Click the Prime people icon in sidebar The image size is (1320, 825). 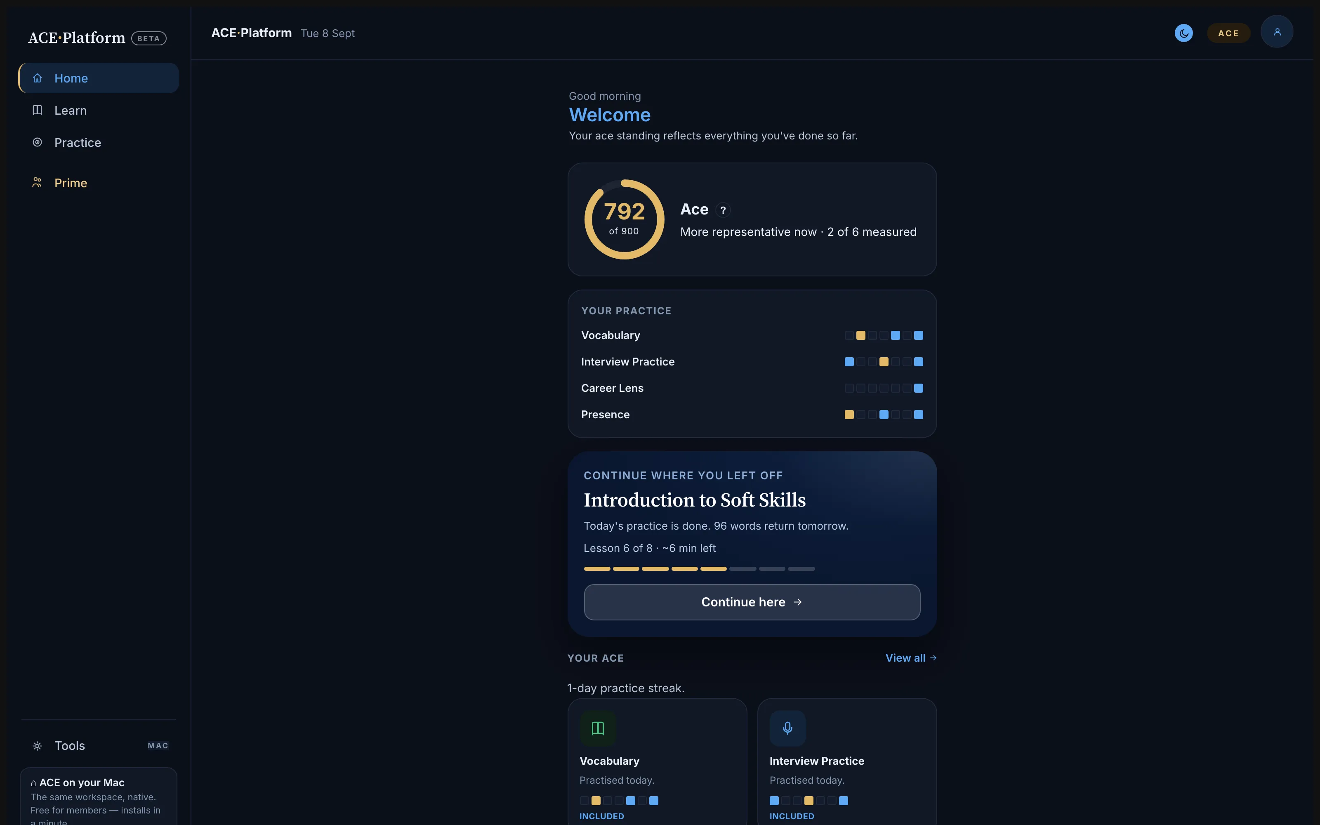point(37,182)
